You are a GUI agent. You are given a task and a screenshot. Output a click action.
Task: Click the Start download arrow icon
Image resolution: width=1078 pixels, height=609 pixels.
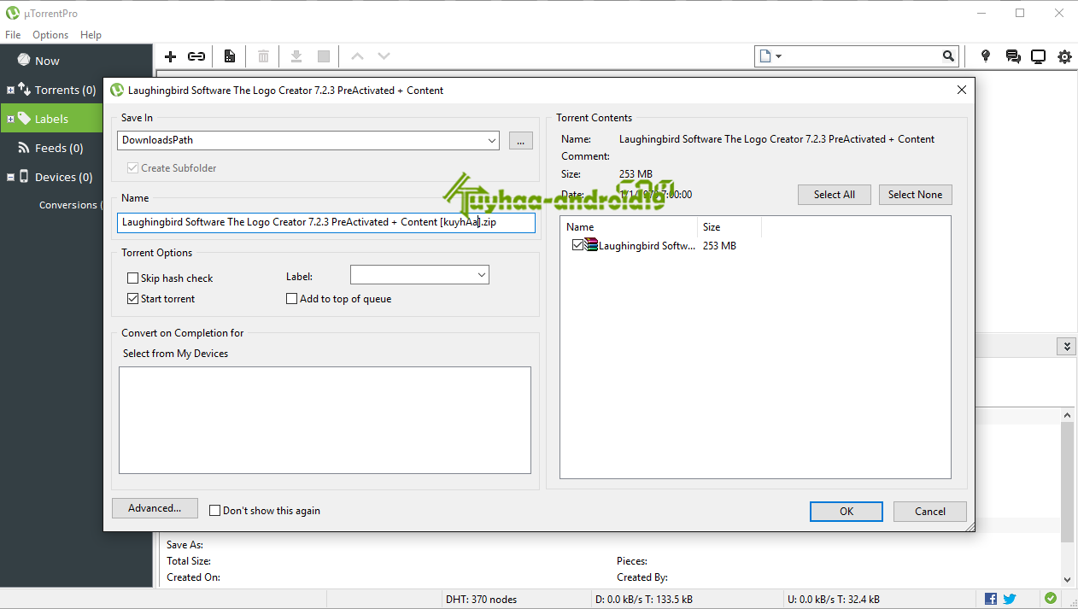click(x=296, y=56)
